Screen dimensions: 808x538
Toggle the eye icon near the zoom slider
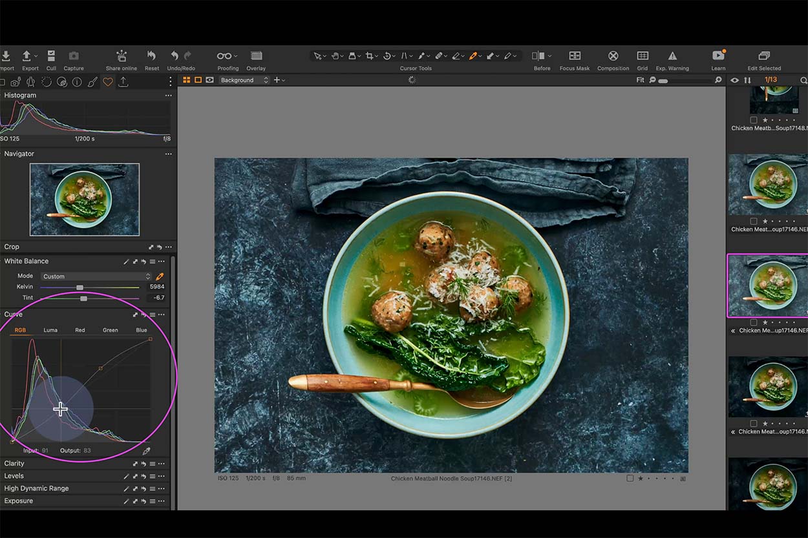[x=734, y=79]
